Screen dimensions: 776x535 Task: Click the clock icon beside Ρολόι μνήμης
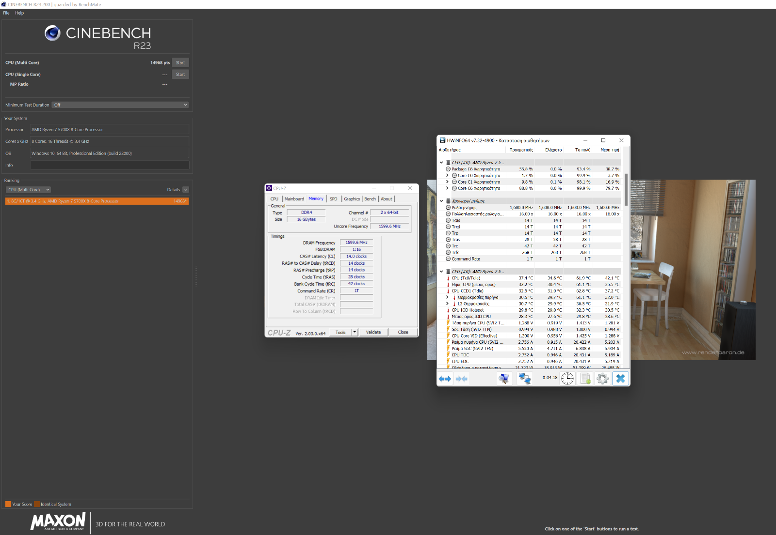[x=448, y=208]
